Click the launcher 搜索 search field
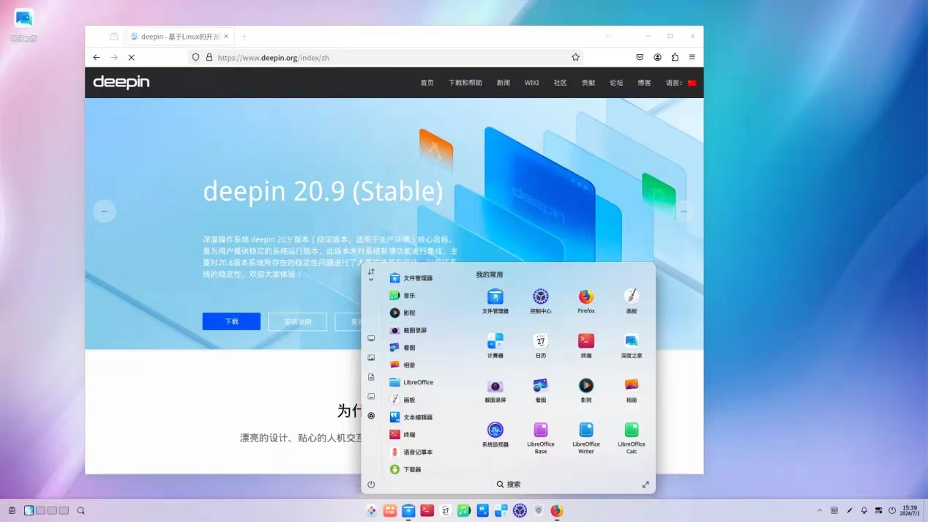 point(509,485)
